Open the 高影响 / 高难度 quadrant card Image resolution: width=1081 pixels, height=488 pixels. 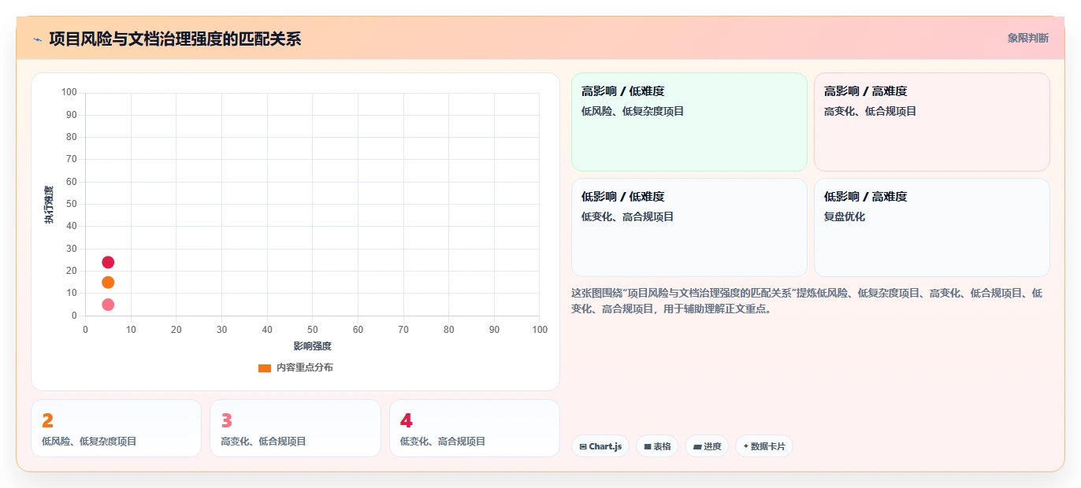tap(931, 122)
